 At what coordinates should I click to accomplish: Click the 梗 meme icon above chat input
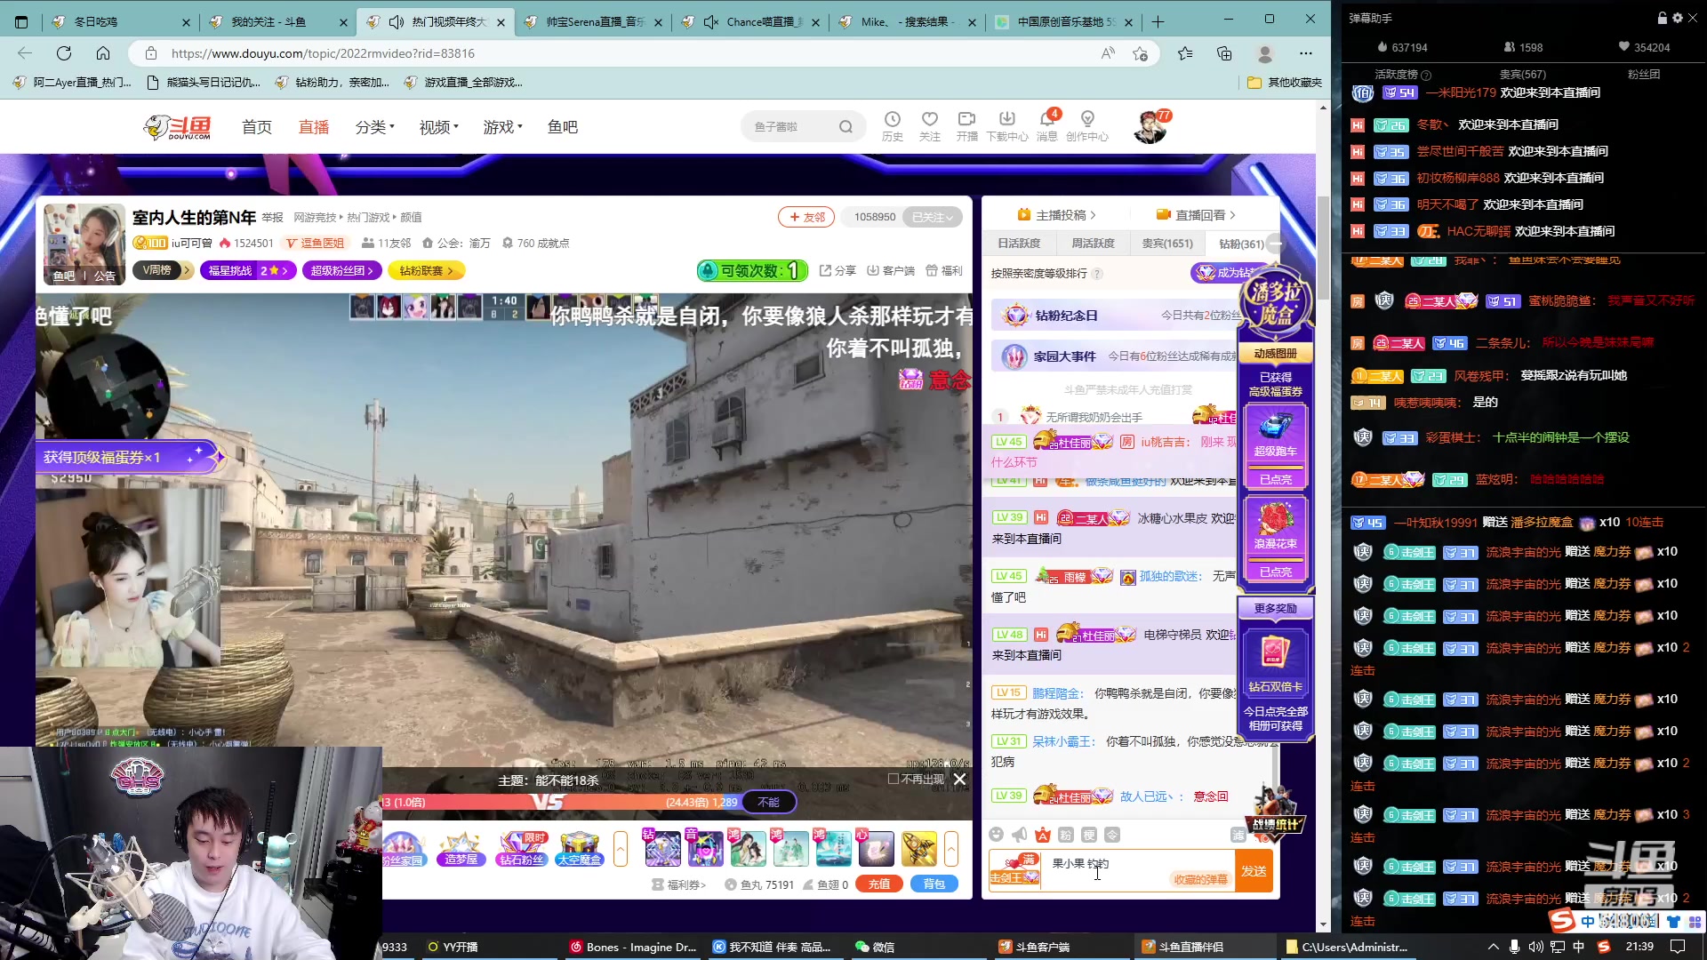tap(1089, 834)
